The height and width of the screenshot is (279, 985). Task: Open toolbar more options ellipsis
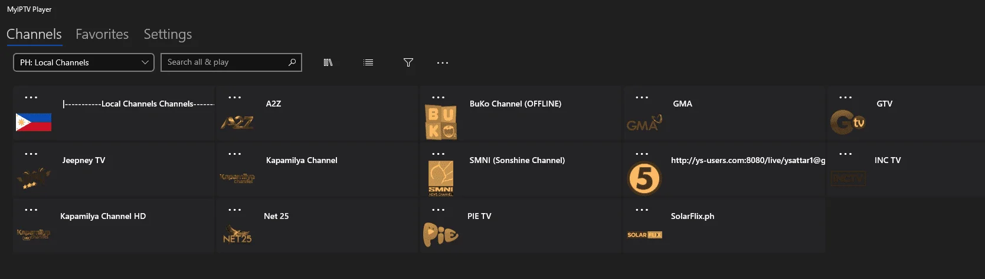[443, 62]
